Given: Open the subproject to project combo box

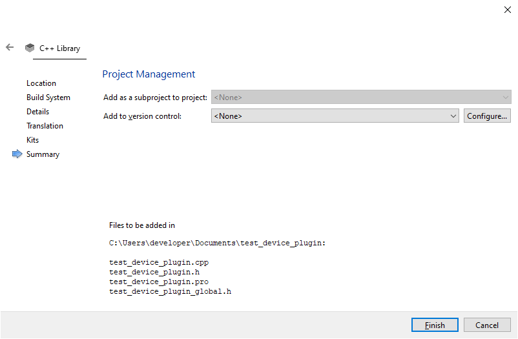Looking at the screenshot, I should [x=361, y=97].
